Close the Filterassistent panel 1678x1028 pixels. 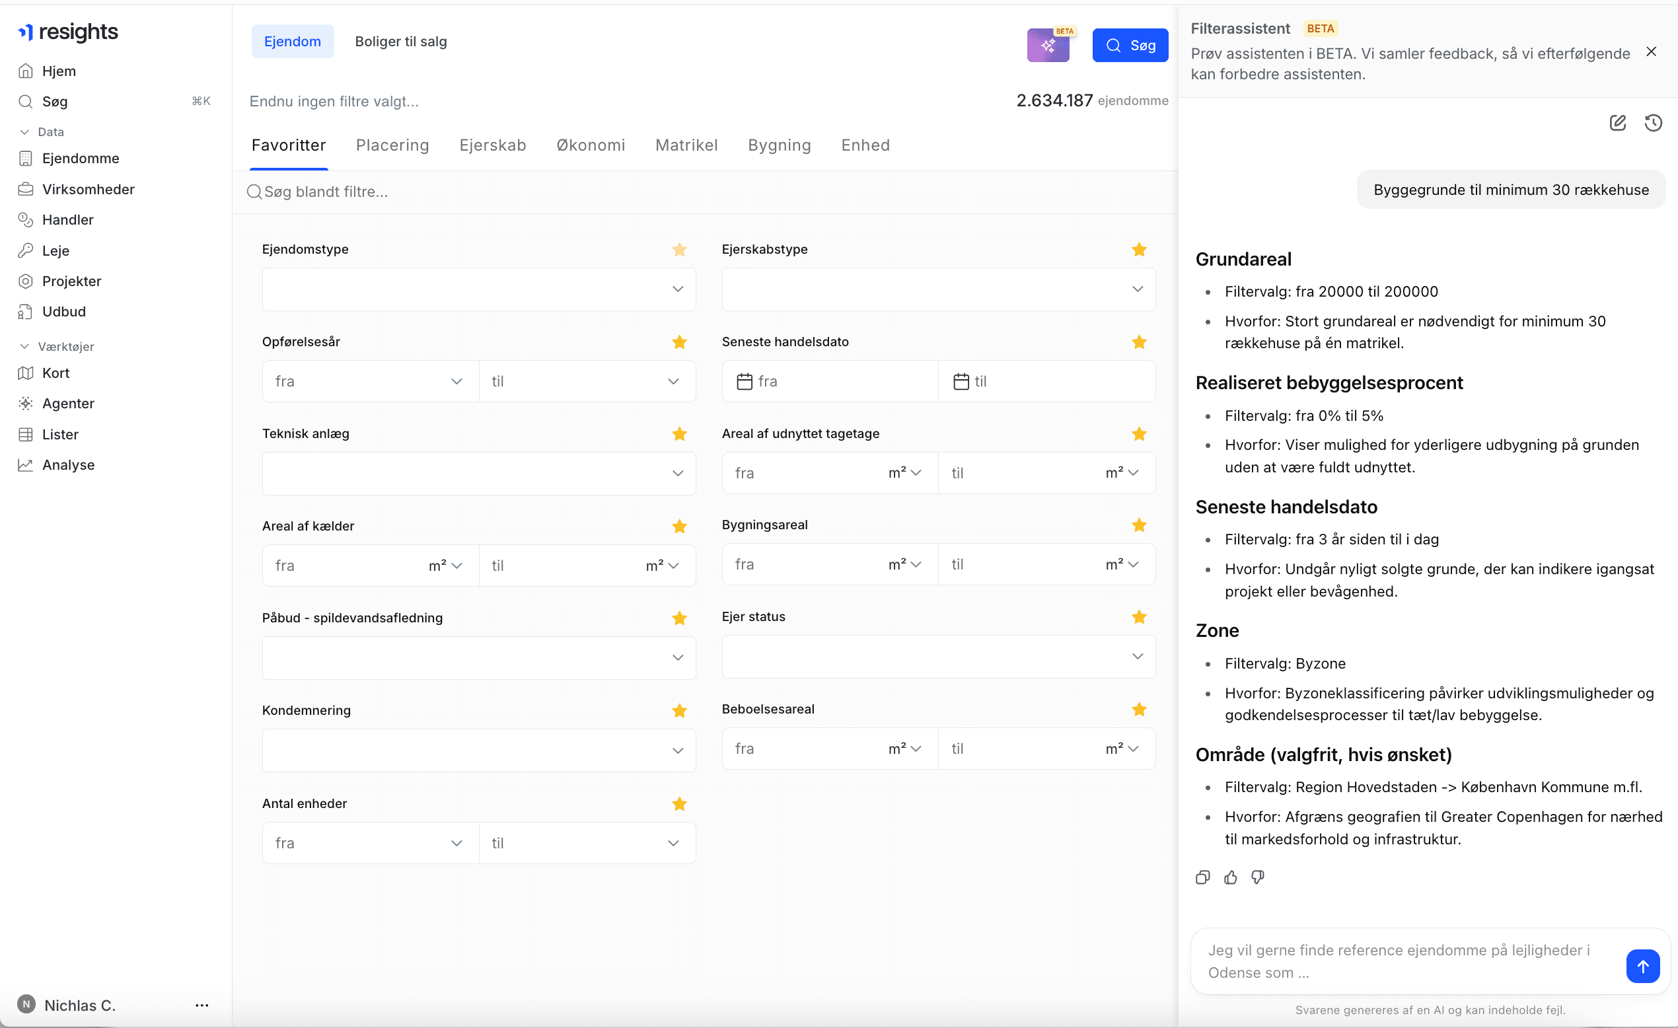pyautogui.click(x=1652, y=52)
